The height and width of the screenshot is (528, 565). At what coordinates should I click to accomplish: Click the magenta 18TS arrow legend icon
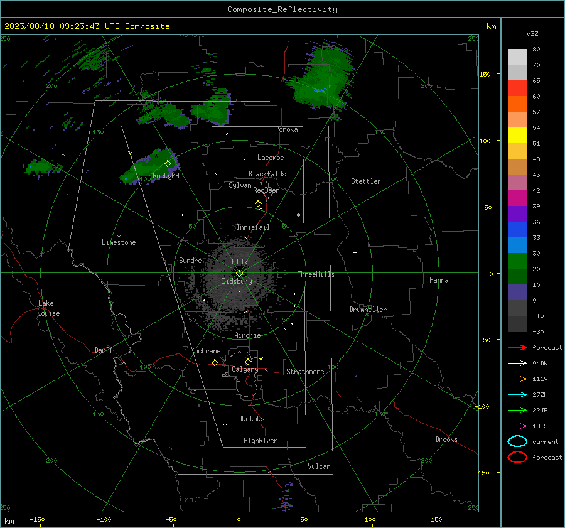tap(517, 426)
